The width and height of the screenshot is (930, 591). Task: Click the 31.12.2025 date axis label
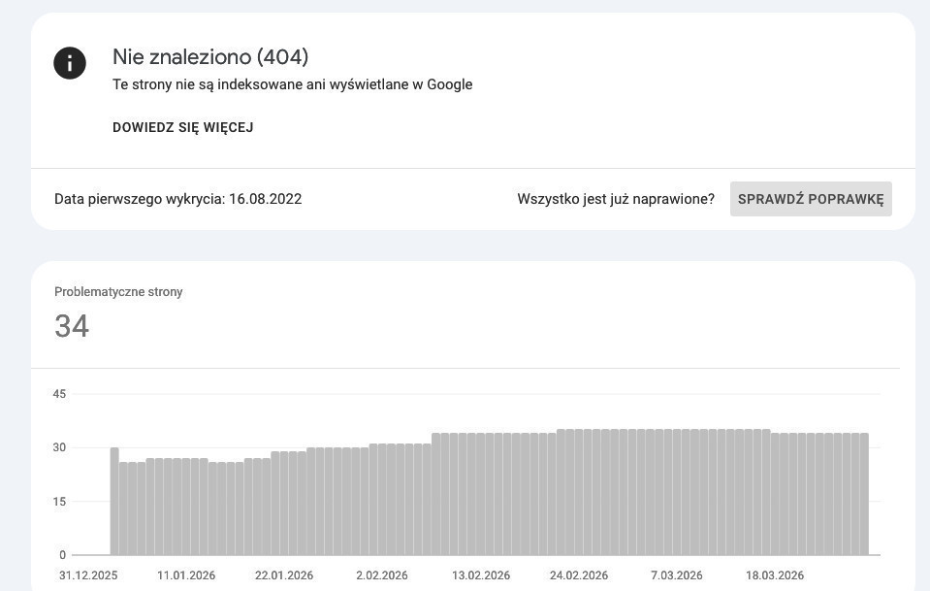[x=88, y=575]
